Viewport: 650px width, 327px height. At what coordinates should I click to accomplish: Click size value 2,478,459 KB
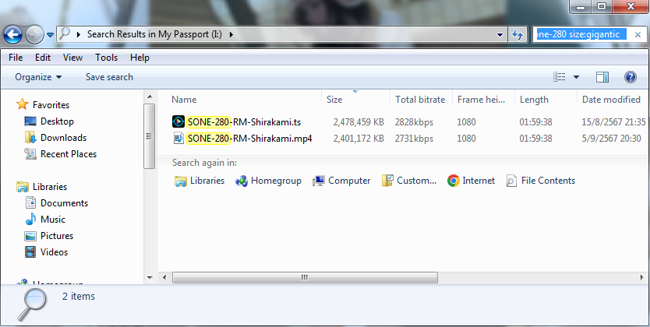pyautogui.click(x=359, y=122)
